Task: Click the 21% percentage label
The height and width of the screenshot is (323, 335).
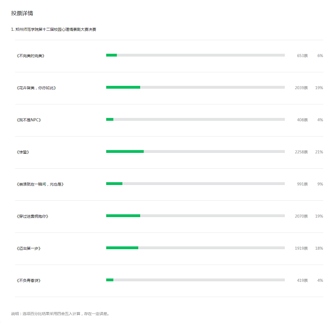Action: (319, 152)
